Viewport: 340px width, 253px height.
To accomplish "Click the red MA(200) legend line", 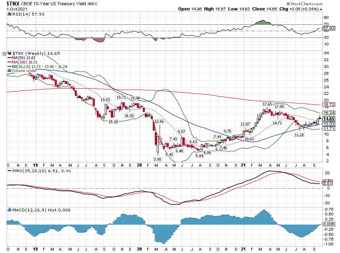I will point(10,62).
